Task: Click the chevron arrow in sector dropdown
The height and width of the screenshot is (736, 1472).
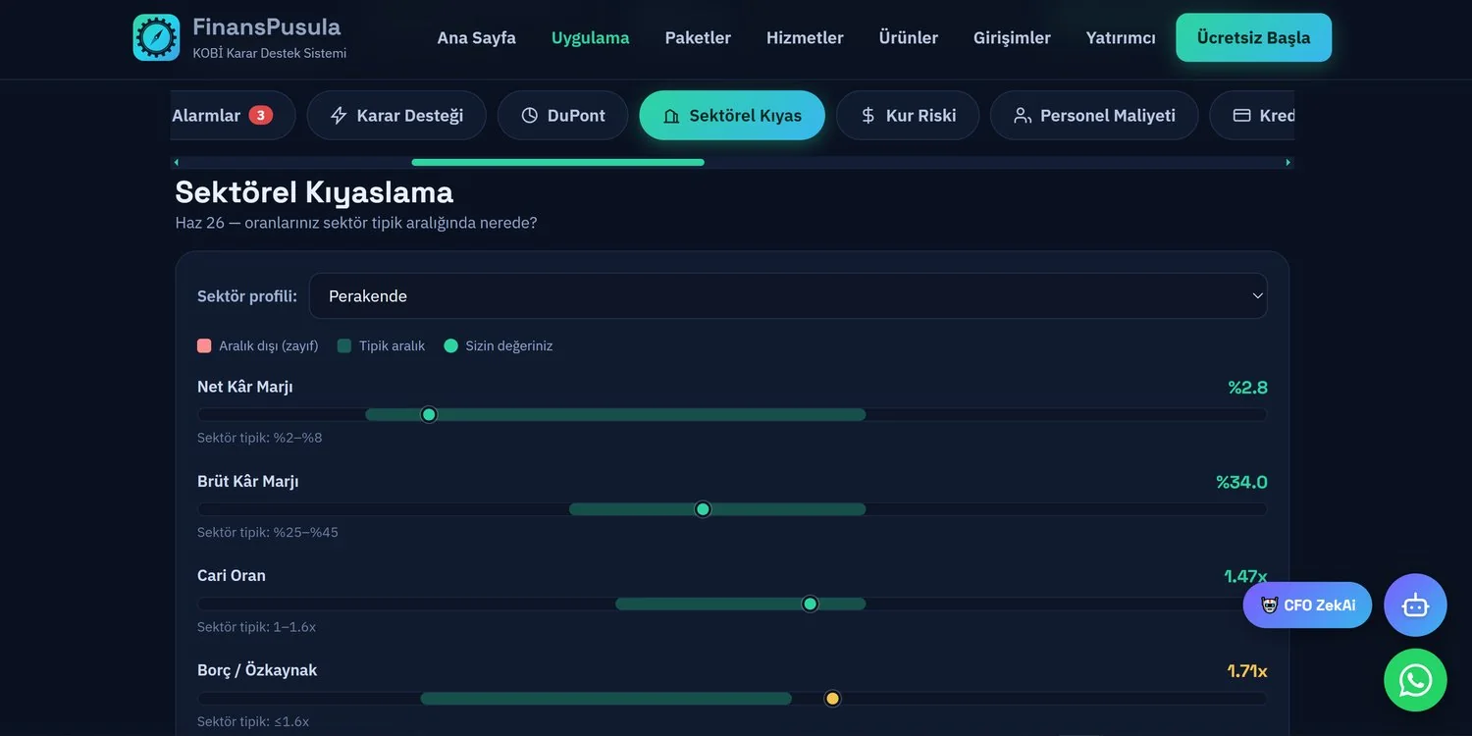Action: pyautogui.click(x=1257, y=296)
